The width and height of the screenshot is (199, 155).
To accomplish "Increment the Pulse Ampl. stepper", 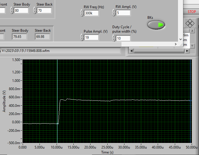I will (82, 36).
